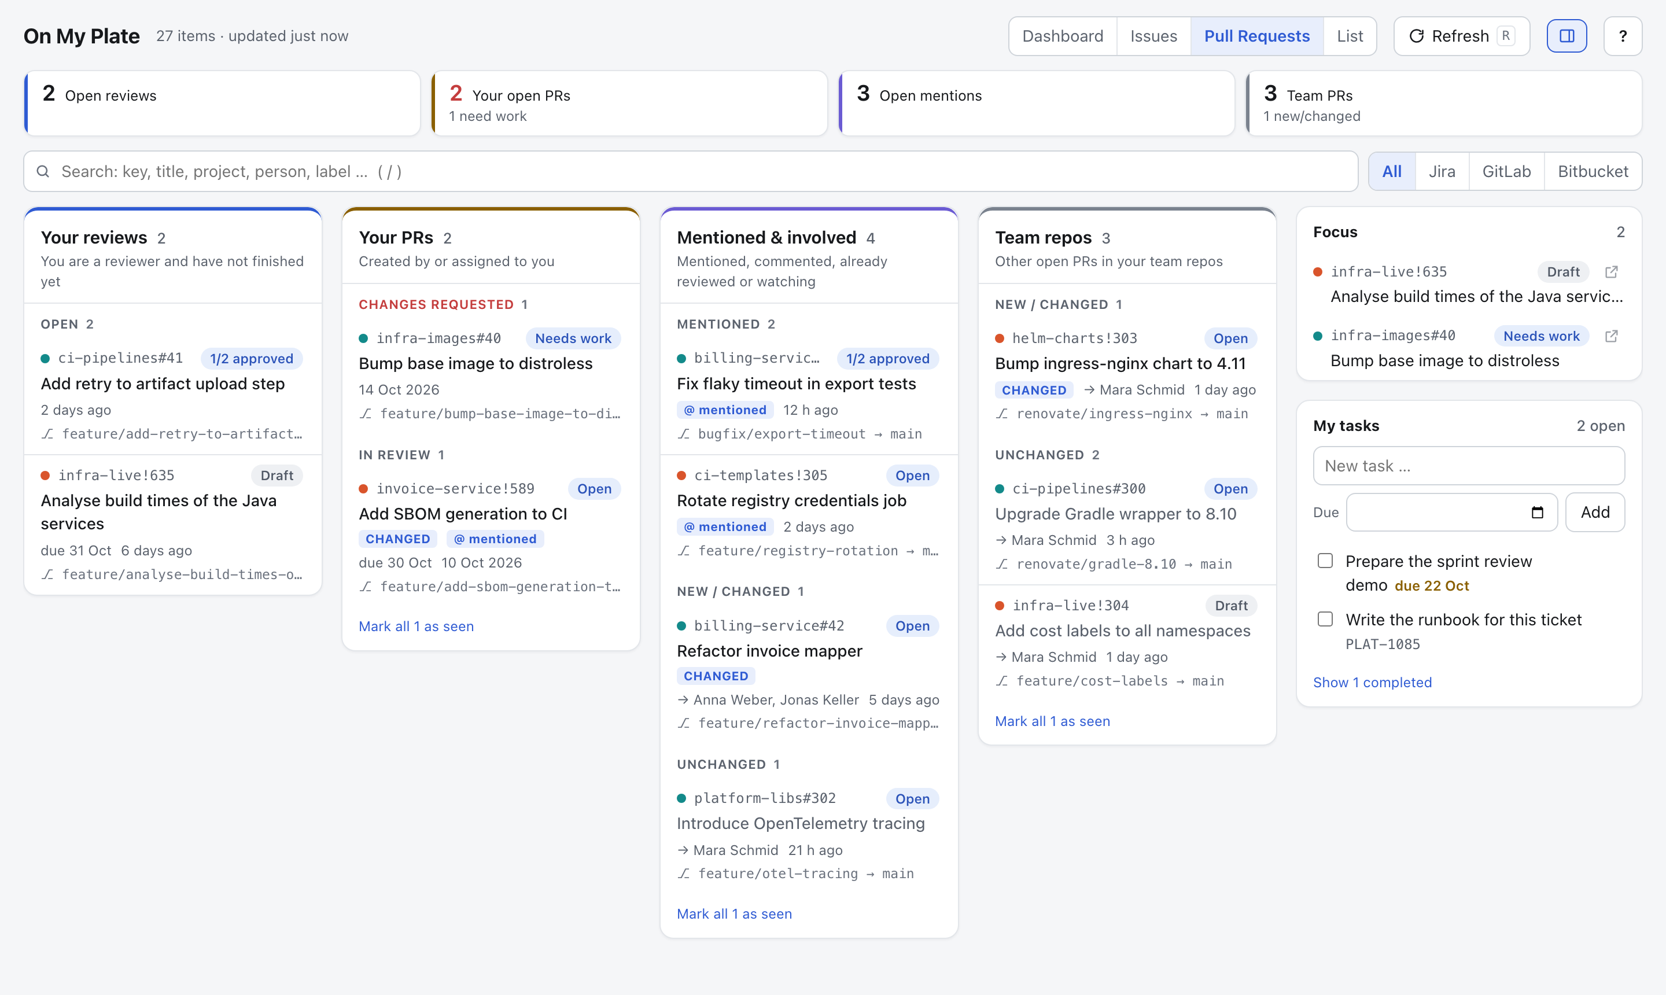Open the Open mentions summary card
Screen dimensions: 1666x995
pos(1037,103)
